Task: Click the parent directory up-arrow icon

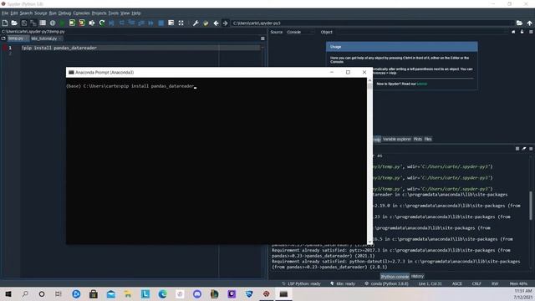Action: [x=529, y=23]
